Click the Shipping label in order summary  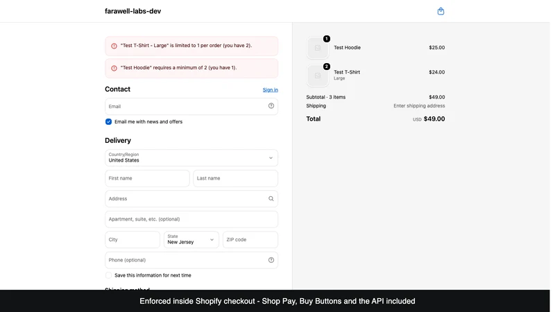[316, 106]
